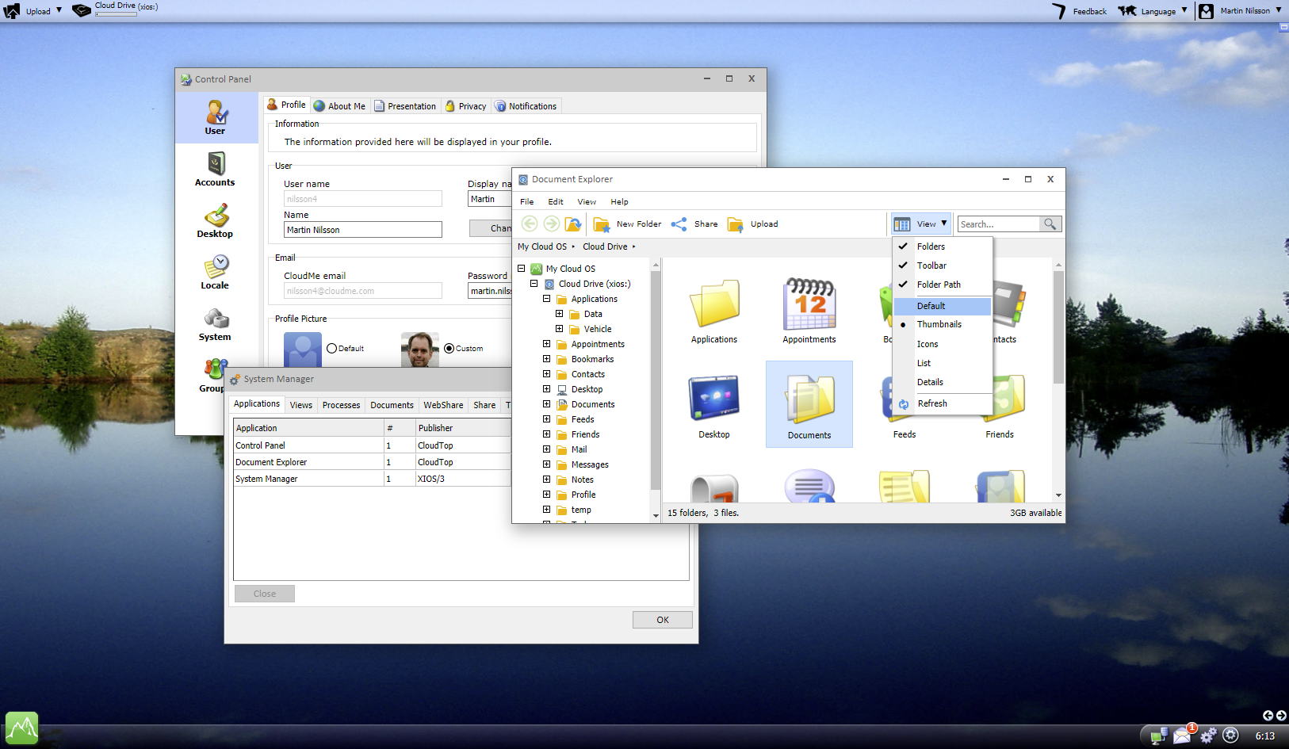
Task: Open the Edit menu in Document Explorer
Action: point(556,202)
